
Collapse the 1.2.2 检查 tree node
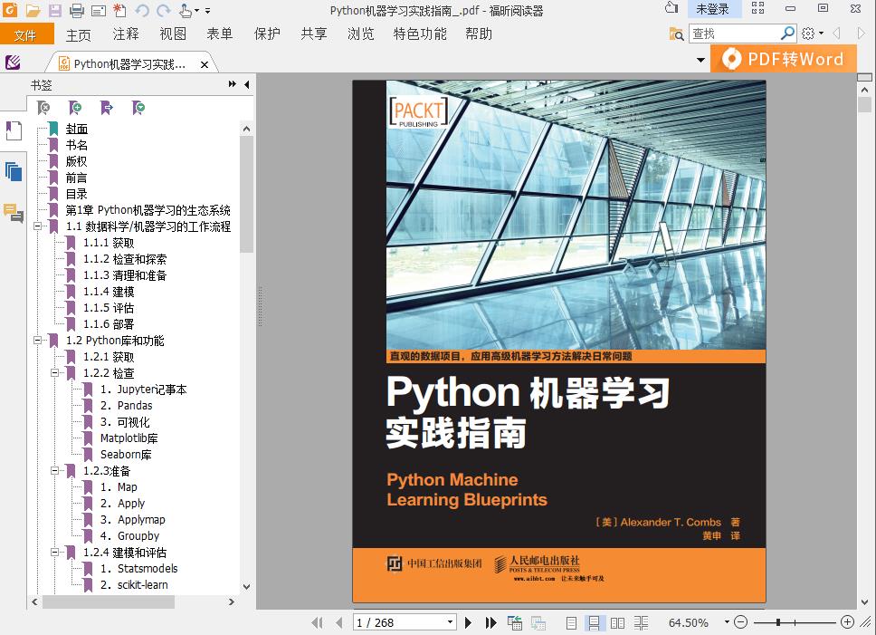54,372
